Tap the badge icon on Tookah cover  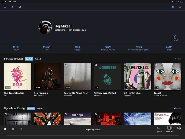[156, 65]
